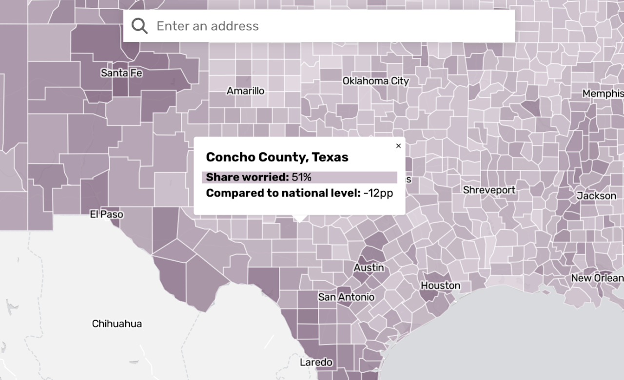The width and height of the screenshot is (624, 380).
Task: Click the Chihuahua map label
Action: click(117, 323)
